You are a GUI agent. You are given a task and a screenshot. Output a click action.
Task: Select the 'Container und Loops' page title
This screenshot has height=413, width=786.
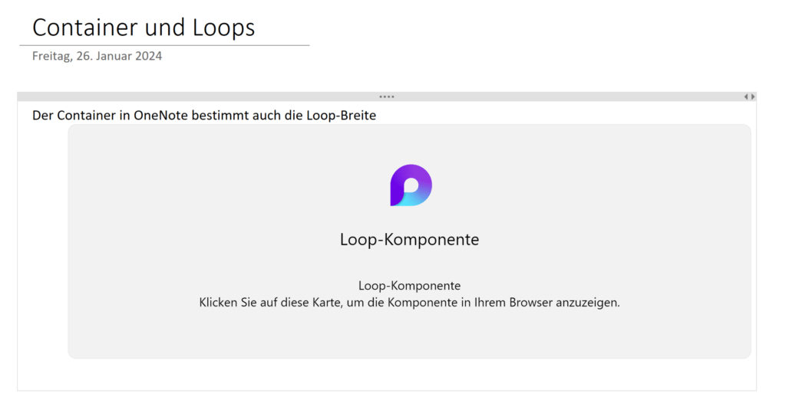pos(144,27)
